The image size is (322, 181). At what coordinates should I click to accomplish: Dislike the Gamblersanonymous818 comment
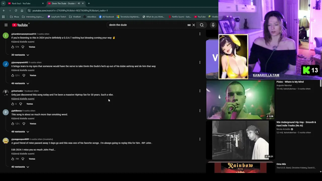point(23,47)
